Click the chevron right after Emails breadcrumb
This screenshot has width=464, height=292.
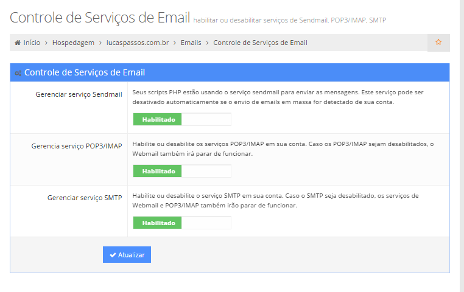coord(207,43)
